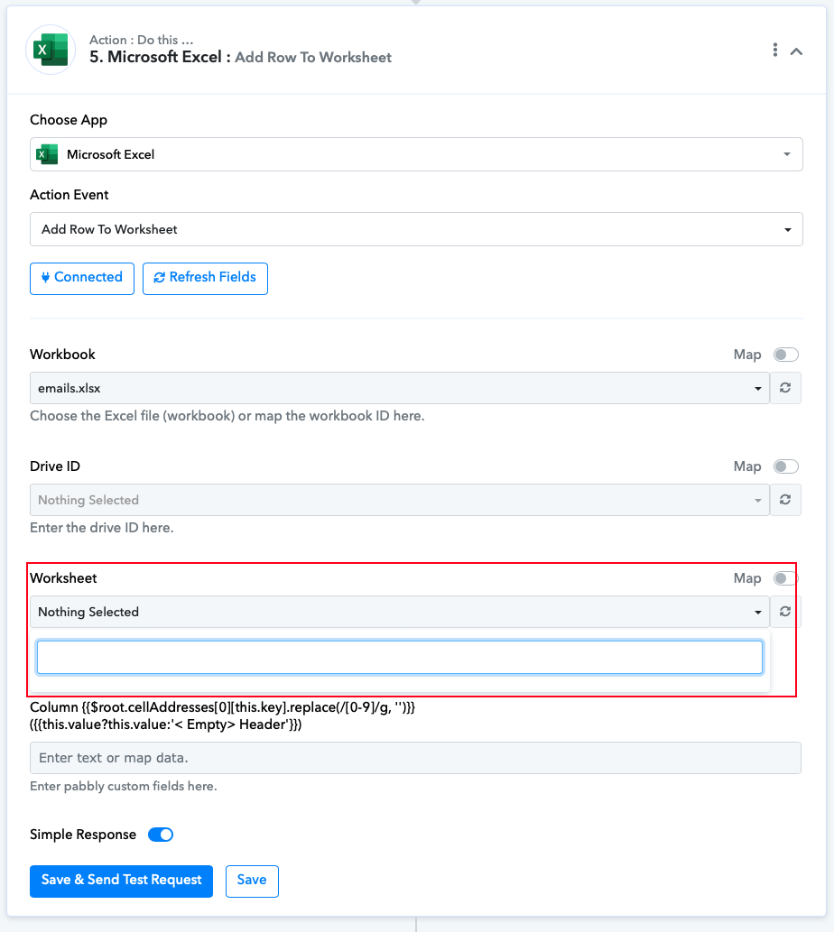
Task: Turn off the Simple Response toggle
Action: pos(161,835)
